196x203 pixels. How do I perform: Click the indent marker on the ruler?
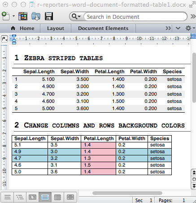pos(14,40)
